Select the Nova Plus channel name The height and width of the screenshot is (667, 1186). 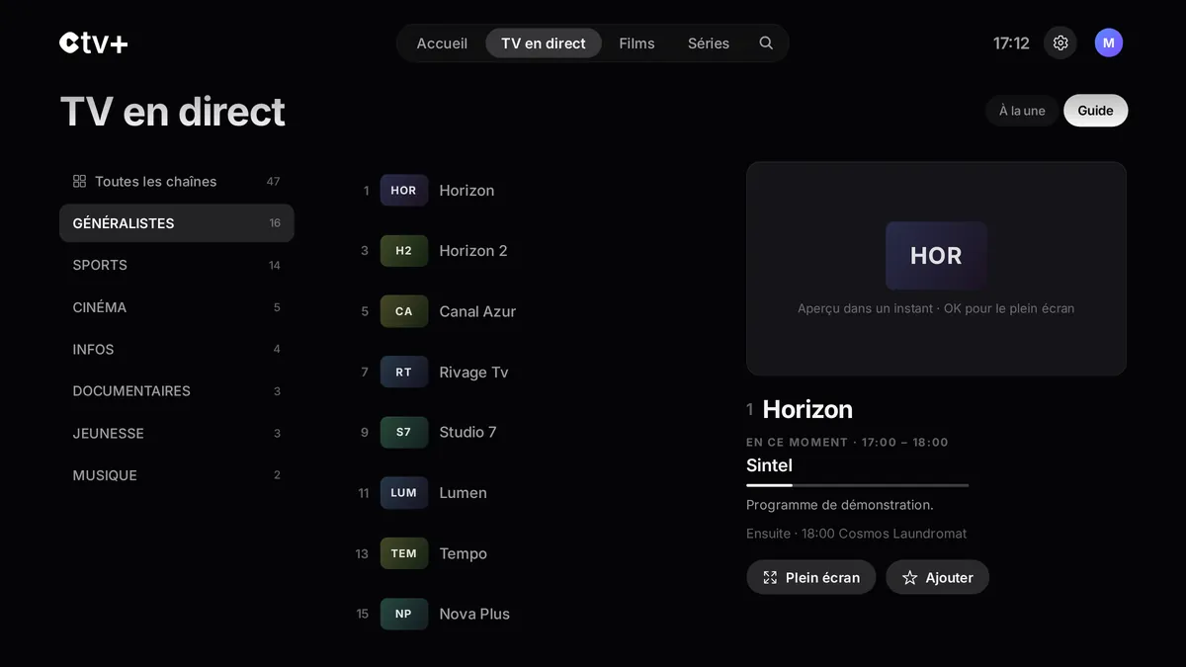pos(474,614)
